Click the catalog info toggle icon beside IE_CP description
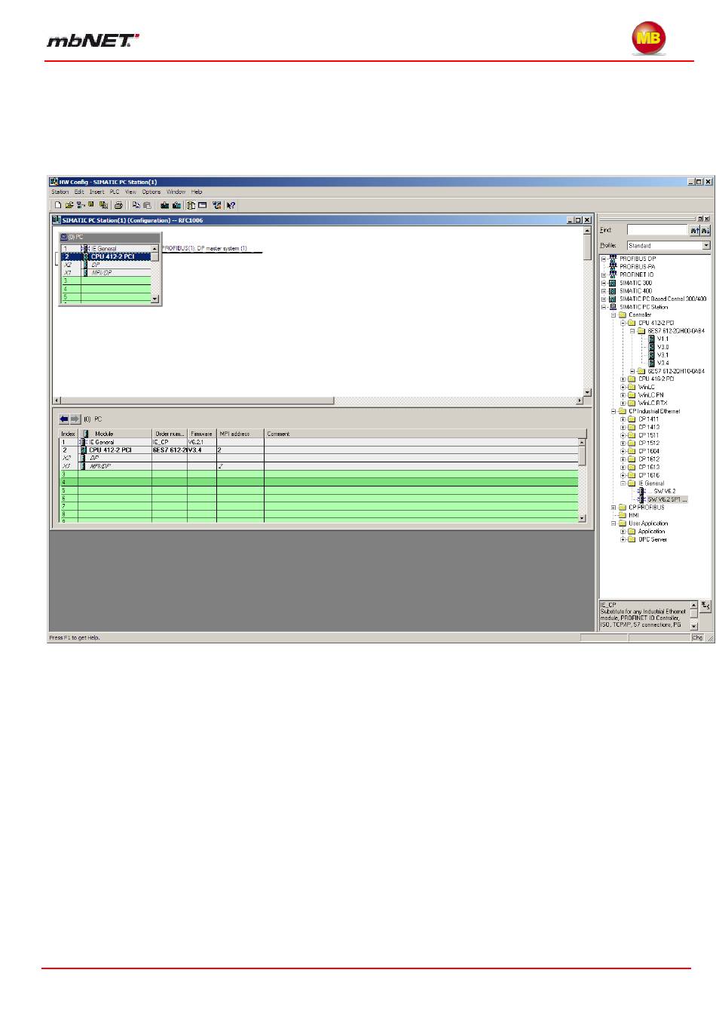 tap(705, 606)
